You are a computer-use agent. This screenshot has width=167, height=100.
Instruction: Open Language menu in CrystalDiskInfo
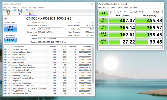(x=42, y=7)
